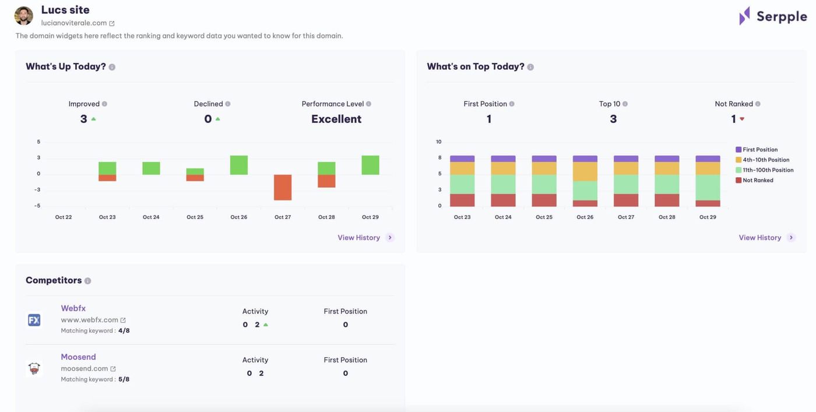Click the Oct 24 green improved bar
This screenshot has width=816, height=412.
(x=151, y=168)
